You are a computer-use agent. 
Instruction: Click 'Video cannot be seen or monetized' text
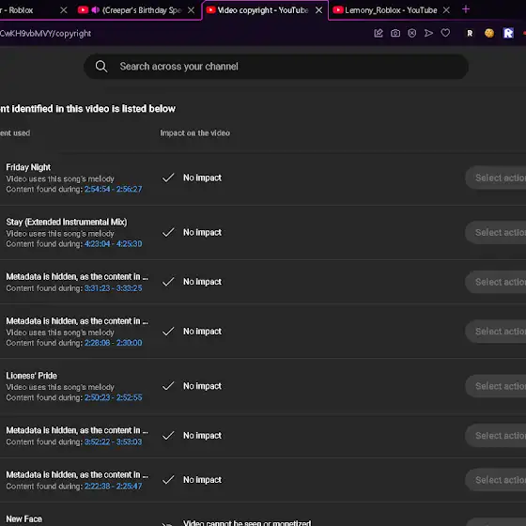point(247,522)
